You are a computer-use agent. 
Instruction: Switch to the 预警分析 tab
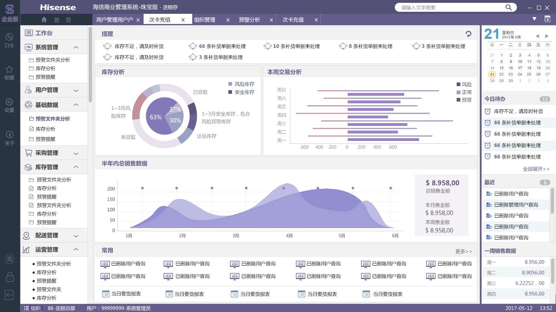point(250,19)
